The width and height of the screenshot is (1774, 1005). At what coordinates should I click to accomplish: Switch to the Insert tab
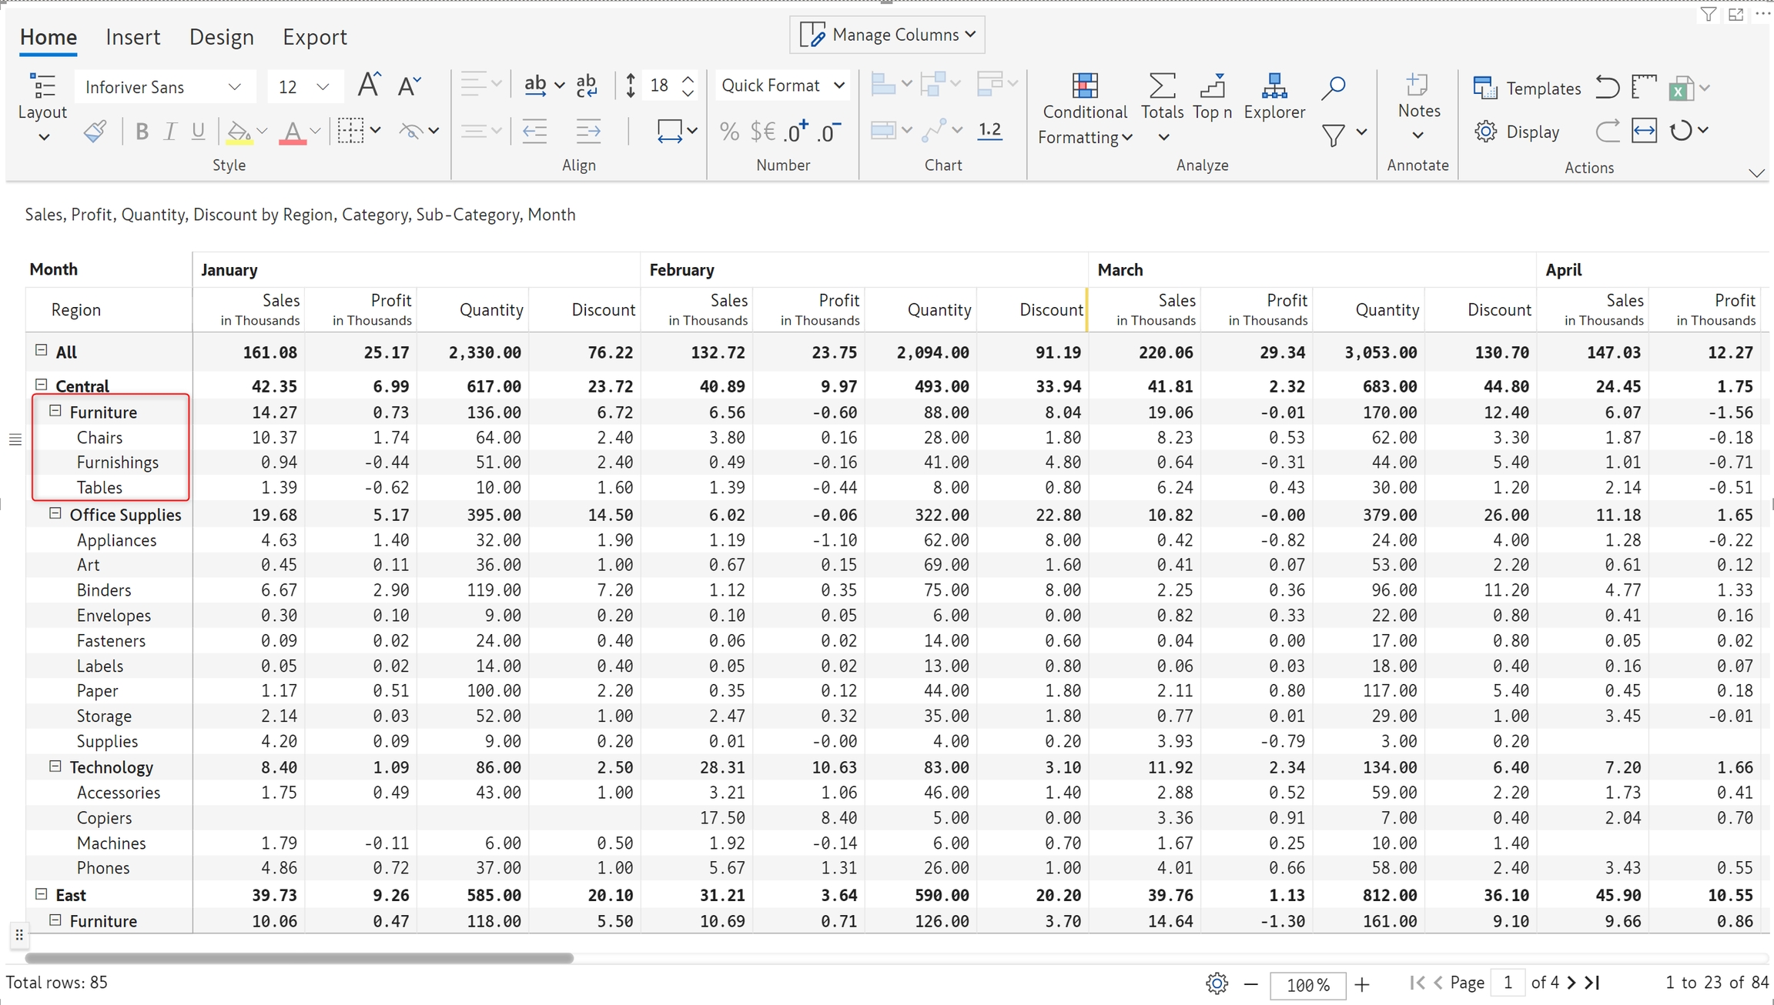tap(132, 37)
